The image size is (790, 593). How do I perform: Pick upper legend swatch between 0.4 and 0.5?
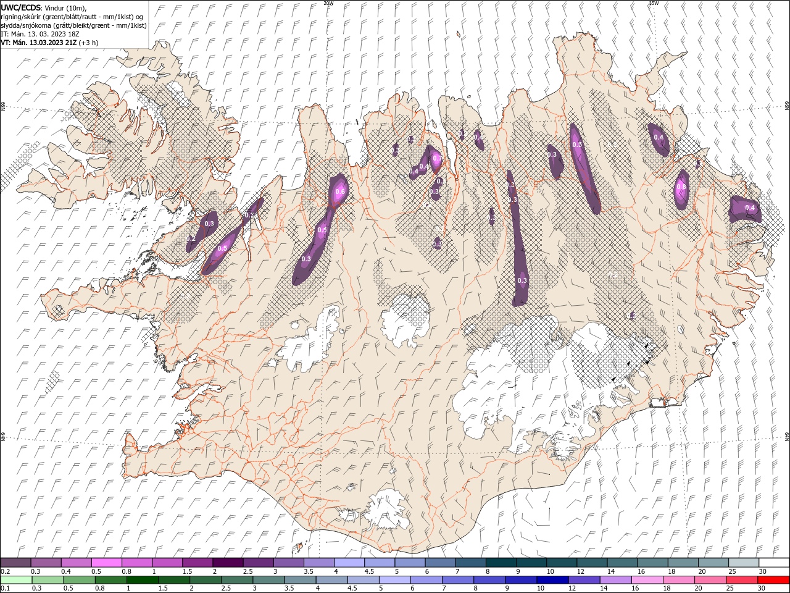pyautogui.click(x=77, y=563)
